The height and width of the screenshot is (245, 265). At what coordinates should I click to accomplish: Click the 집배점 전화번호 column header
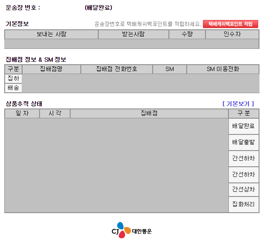point(117,69)
